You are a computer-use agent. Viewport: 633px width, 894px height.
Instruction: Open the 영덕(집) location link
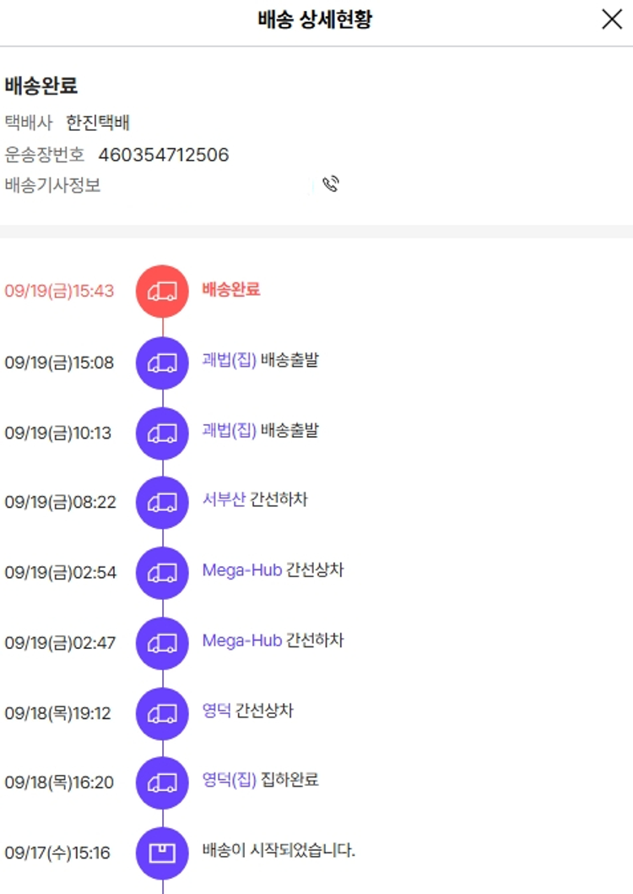pyautogui.click(x=229, y=780)
